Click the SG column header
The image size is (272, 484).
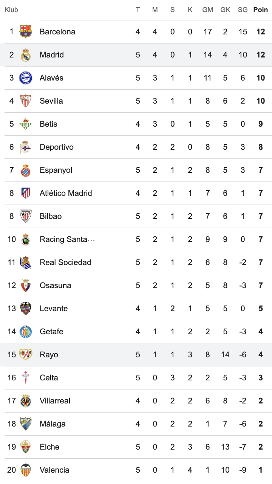(x=243, y=10)
